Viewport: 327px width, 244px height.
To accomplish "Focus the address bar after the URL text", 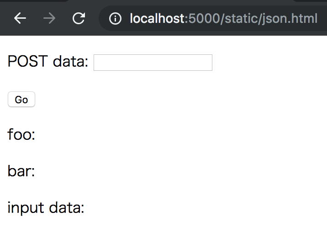I will click(x=322, y=18).
